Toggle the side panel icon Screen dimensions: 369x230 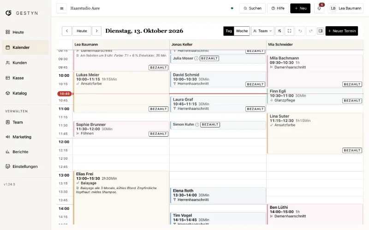click(321, 31)
